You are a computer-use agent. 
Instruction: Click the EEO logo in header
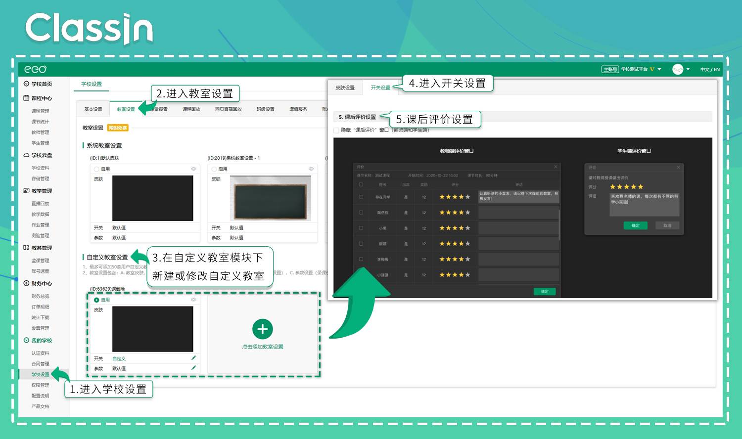click(x=36, y=69)
